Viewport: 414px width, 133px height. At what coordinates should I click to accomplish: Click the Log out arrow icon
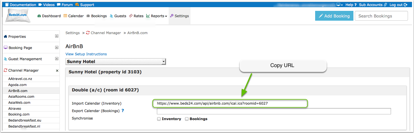[x=406, y=5]
